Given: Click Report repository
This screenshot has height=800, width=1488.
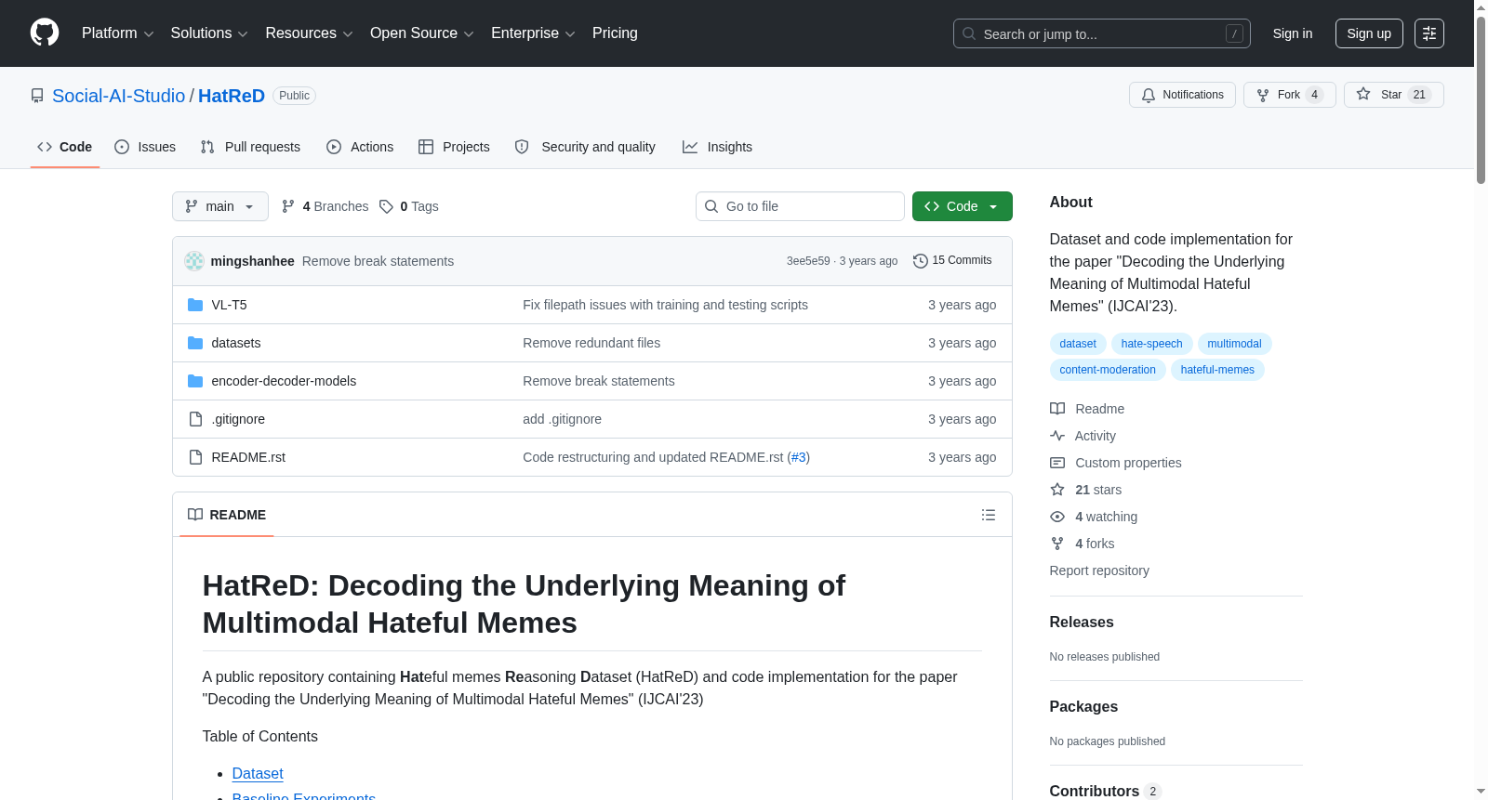Looking at the screenshot, I should click(1099, 570).
